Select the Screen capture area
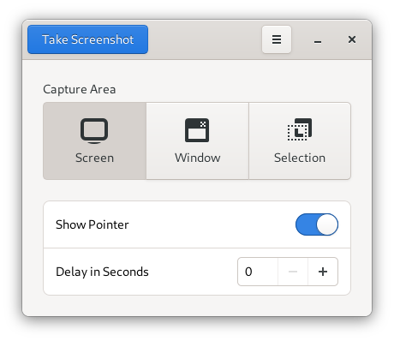The width and height of the screenshot is (394, 341). click(95, 141)
